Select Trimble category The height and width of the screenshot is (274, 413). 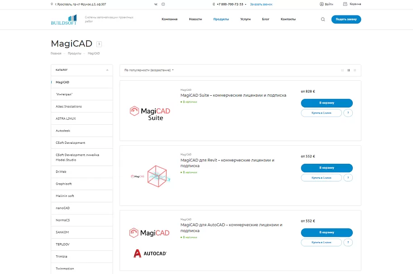tap(82, 257)
